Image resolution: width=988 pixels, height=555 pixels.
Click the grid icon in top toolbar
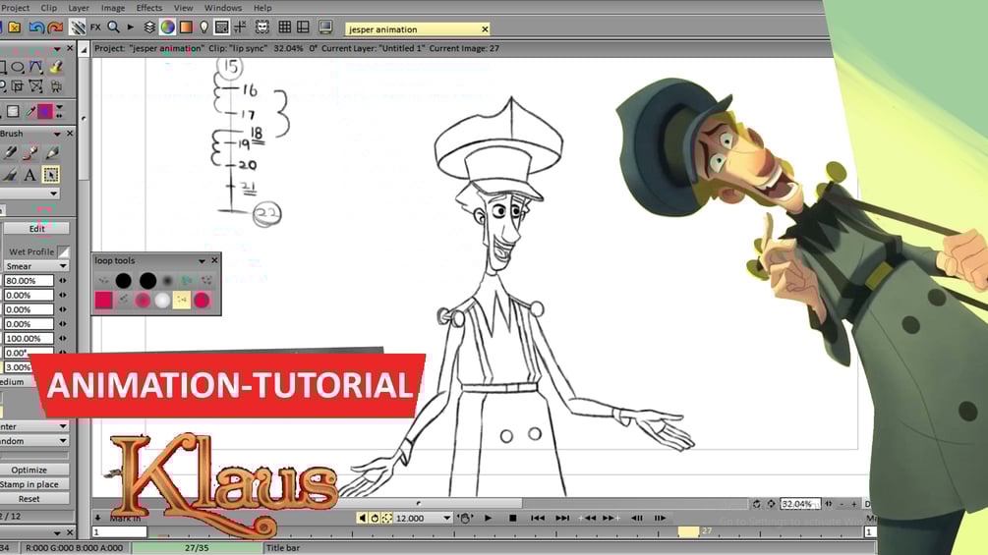point(285,28)
